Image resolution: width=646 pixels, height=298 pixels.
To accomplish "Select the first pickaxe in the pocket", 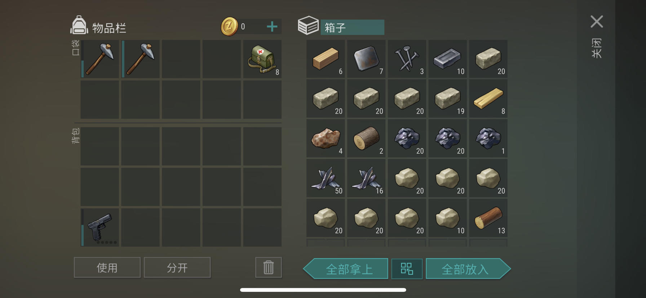I will point(99,59).
